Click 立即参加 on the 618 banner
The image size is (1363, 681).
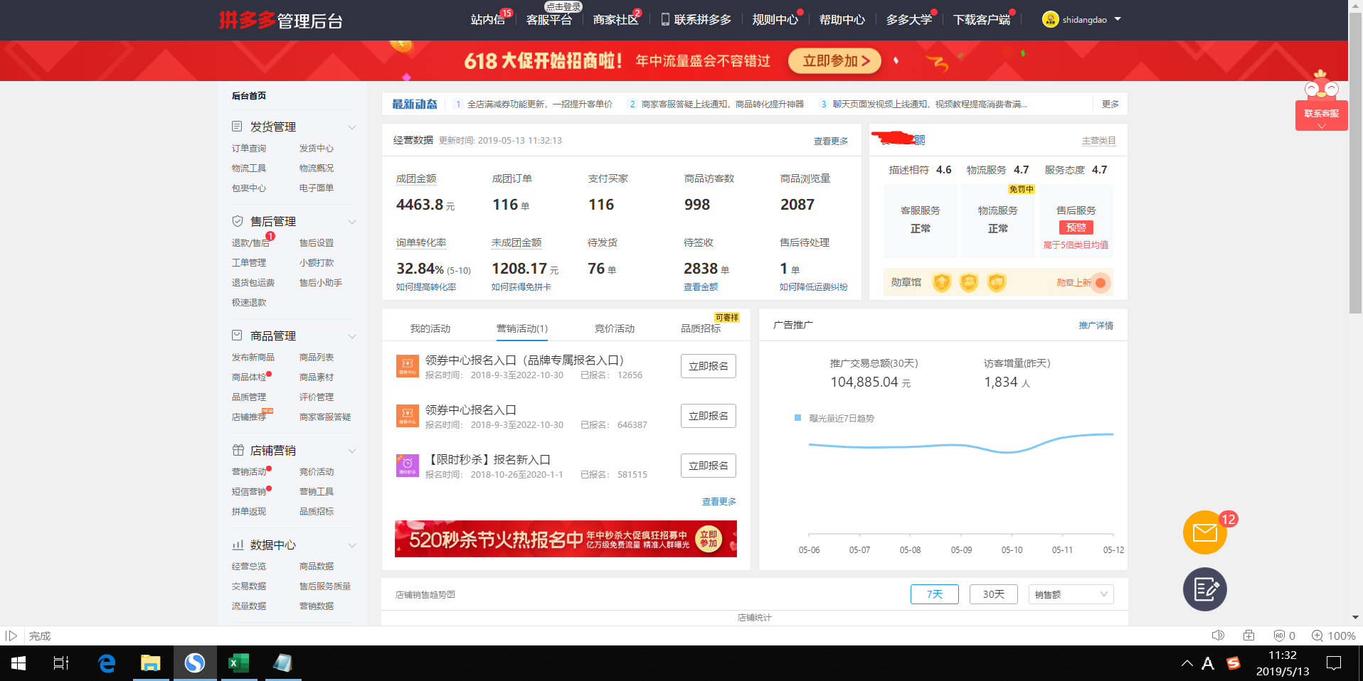[833, 61]
